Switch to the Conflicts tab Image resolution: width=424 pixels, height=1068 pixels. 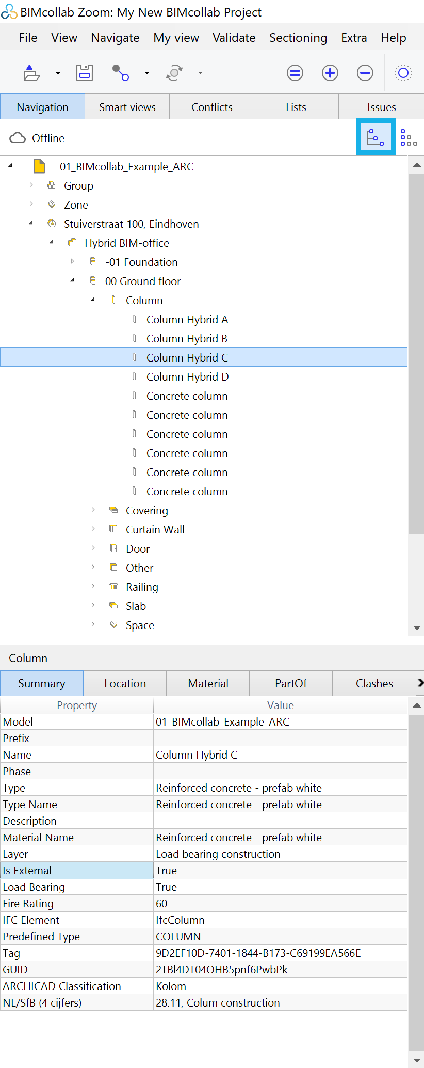click(x=211, y=107)
